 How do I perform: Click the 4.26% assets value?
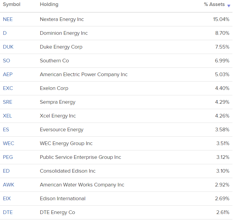pyautogui.click(x=222, y=116)
